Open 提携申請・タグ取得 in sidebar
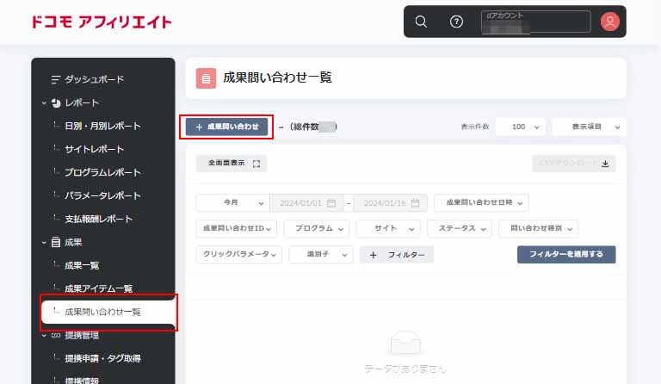 pyautogui.click(x=102, y=359)
